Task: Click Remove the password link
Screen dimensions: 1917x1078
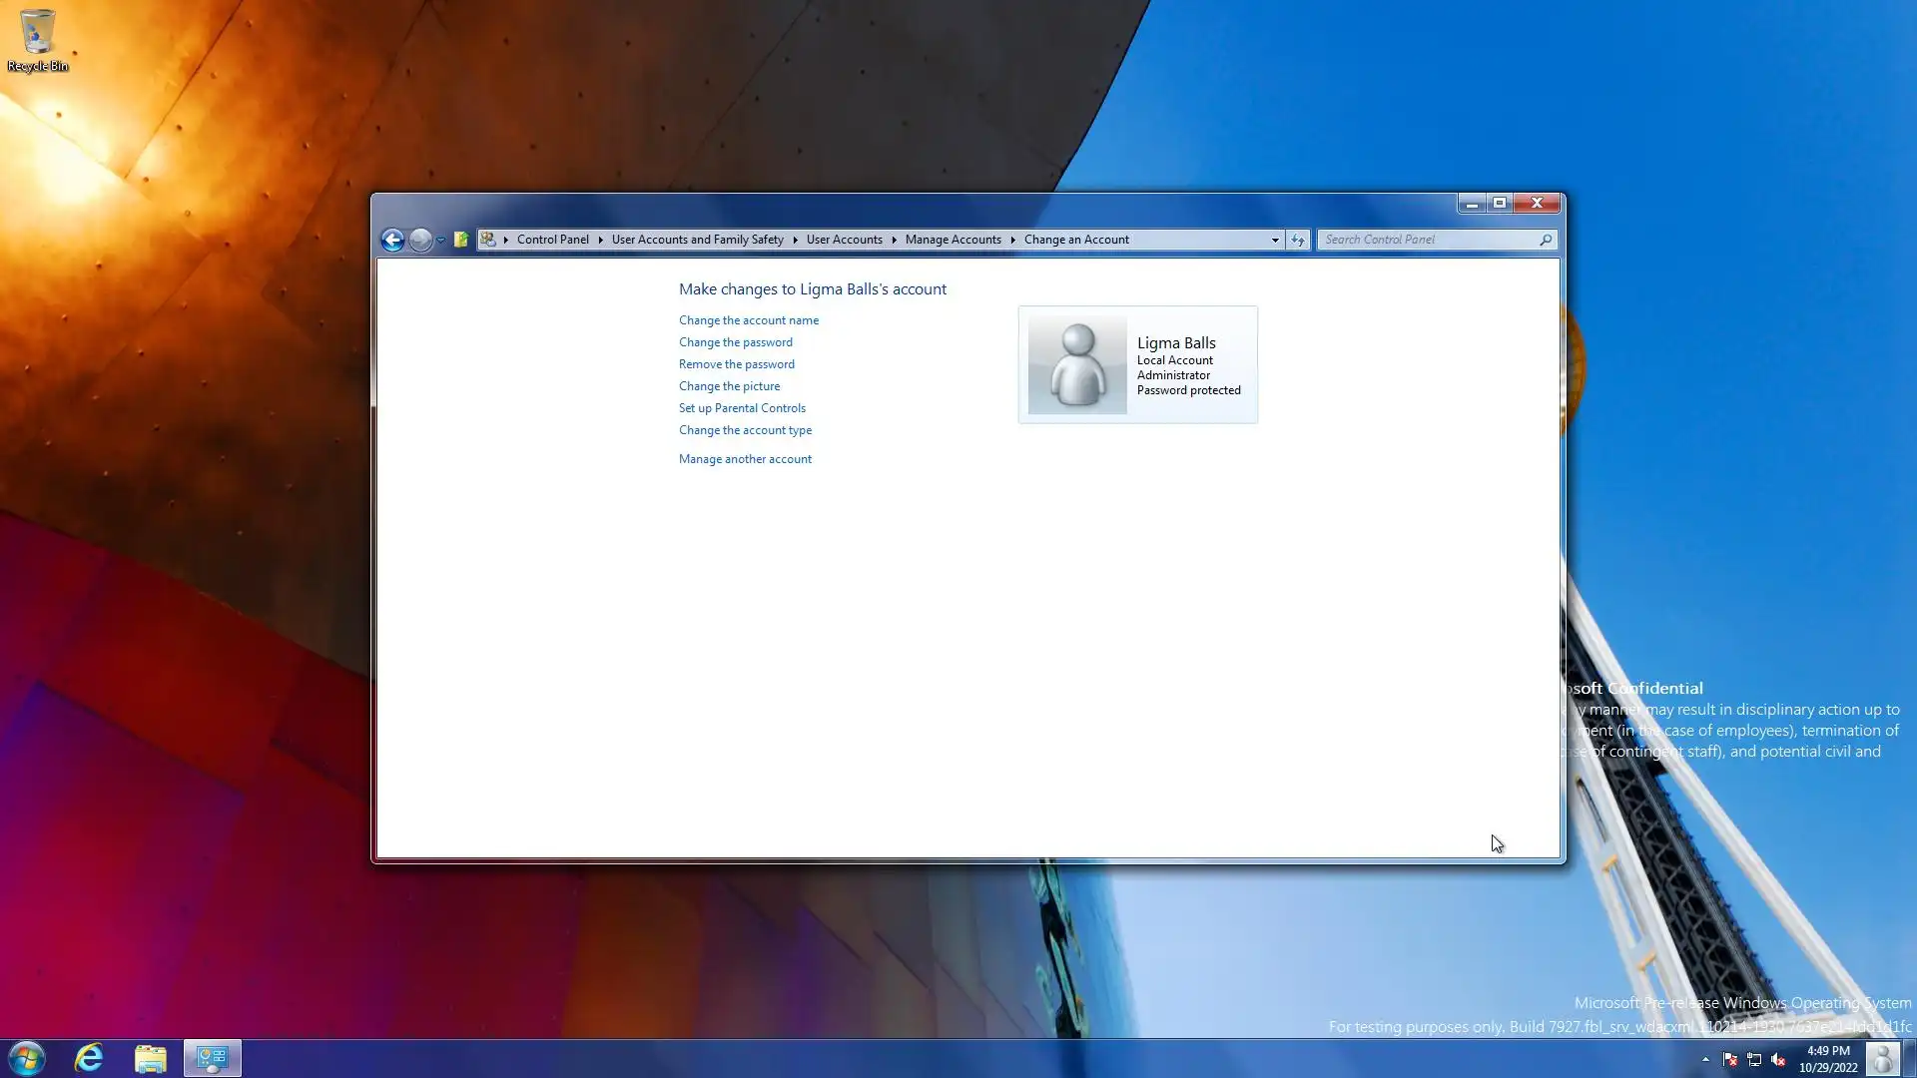Action: (x=736, y=364)
